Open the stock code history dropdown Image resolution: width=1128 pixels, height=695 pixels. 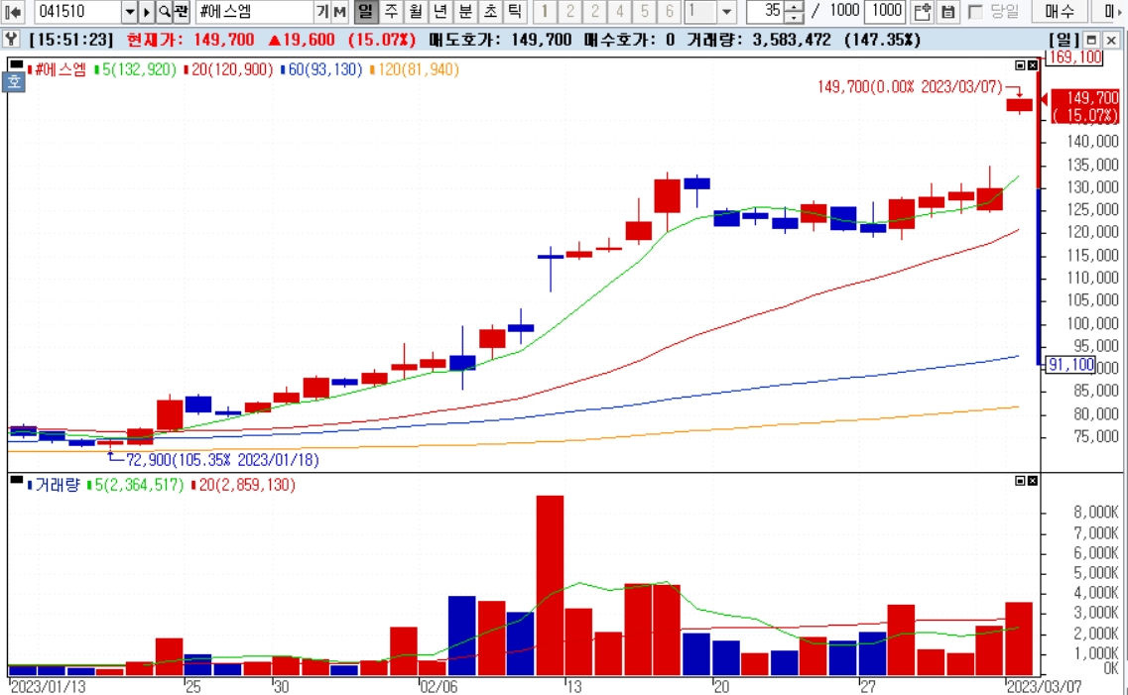coord(130,12)
